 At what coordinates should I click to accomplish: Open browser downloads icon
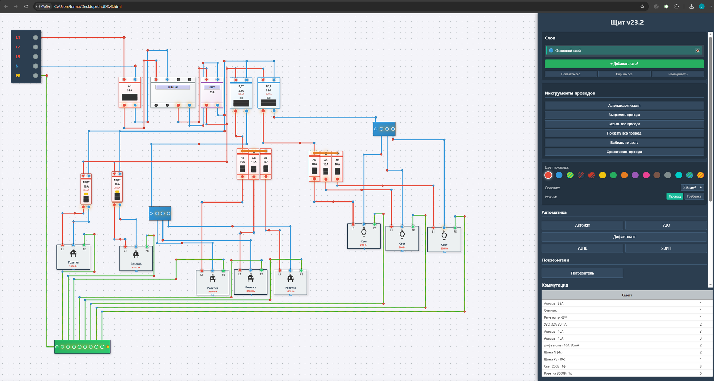click(691, 6)
